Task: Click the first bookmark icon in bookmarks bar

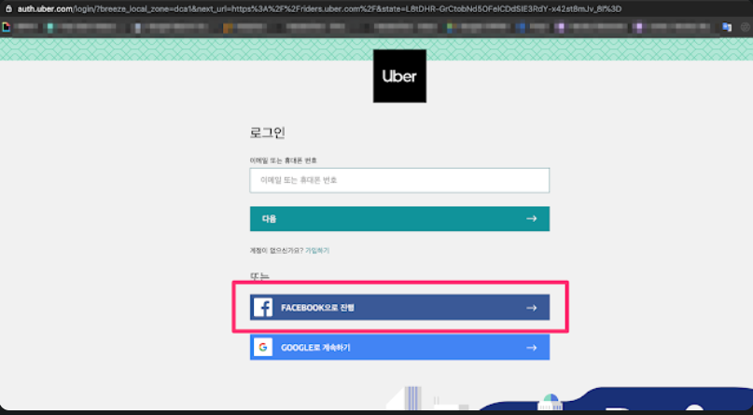Action: pos(7,27)
